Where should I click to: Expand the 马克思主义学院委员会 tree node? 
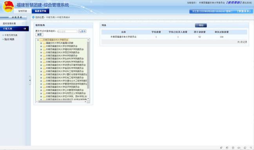pos(41,93)
